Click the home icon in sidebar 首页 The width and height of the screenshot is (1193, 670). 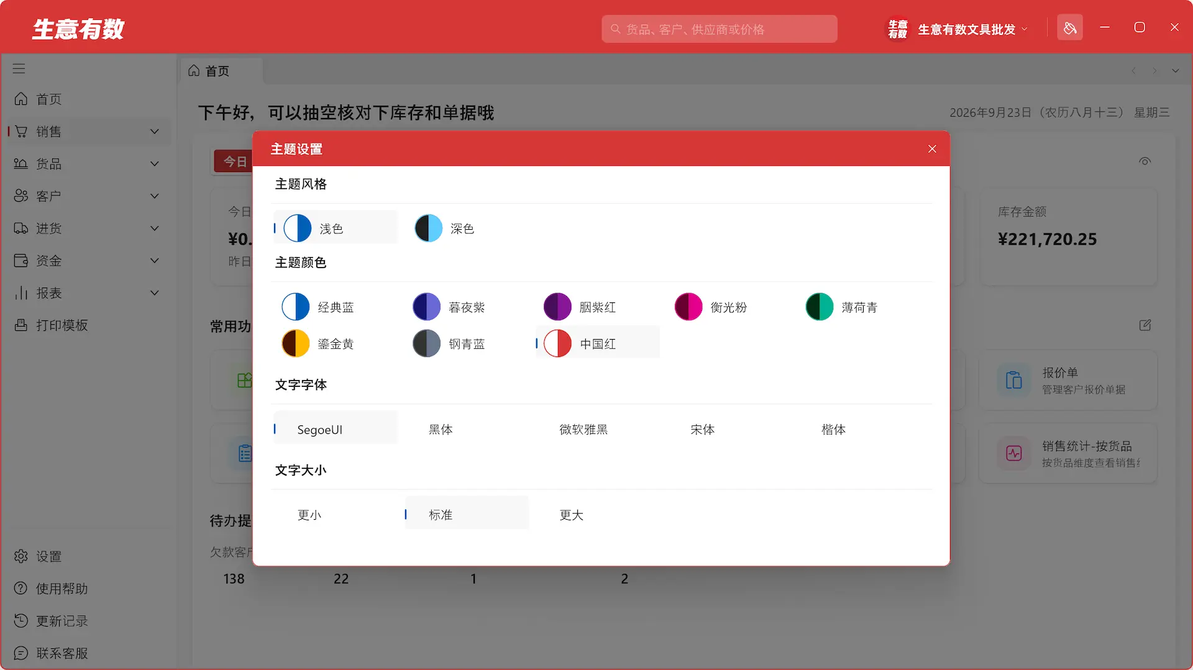[21, 99]
